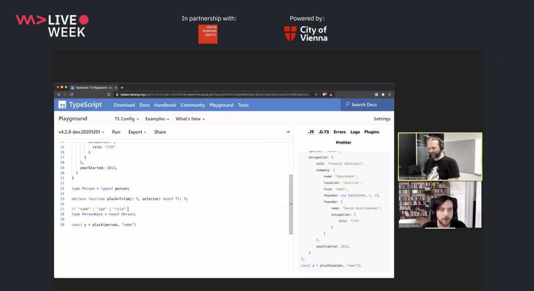Expand the What's New menu
The image size is (534, 291).
tap(190, 119)
